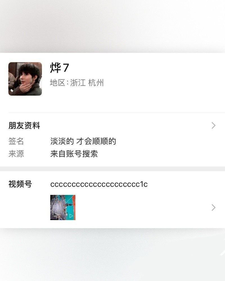The width and height of the screenshot is (225, 281).
Task: Open the profile avatar photo
Action: [x=25, y=79]
